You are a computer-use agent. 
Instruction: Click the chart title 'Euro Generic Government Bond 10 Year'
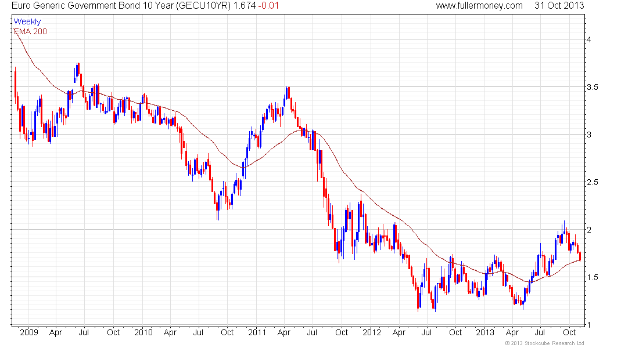93,6
